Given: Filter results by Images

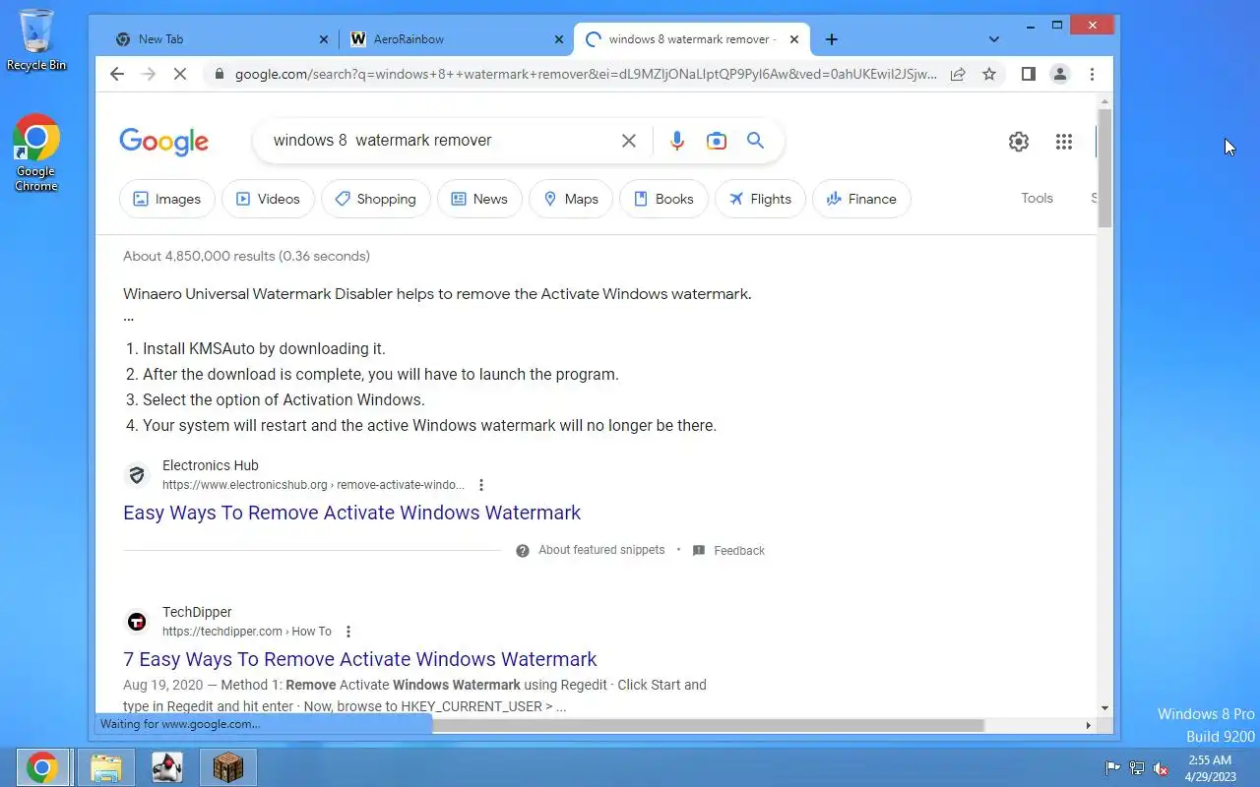Looking at the screenshot, I should [167, 199].
